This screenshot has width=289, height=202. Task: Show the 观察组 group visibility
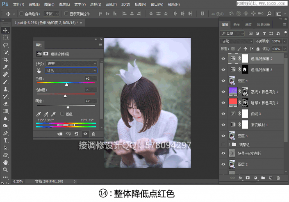(223, 145)
